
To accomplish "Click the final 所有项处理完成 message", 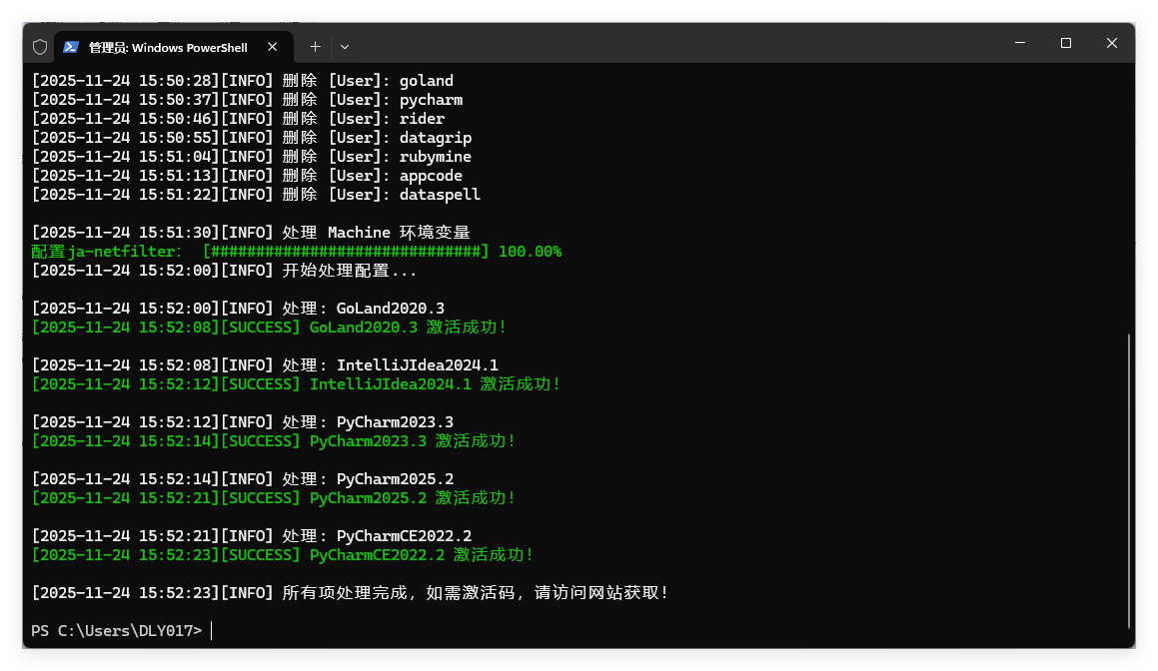I will click(350, 592).
